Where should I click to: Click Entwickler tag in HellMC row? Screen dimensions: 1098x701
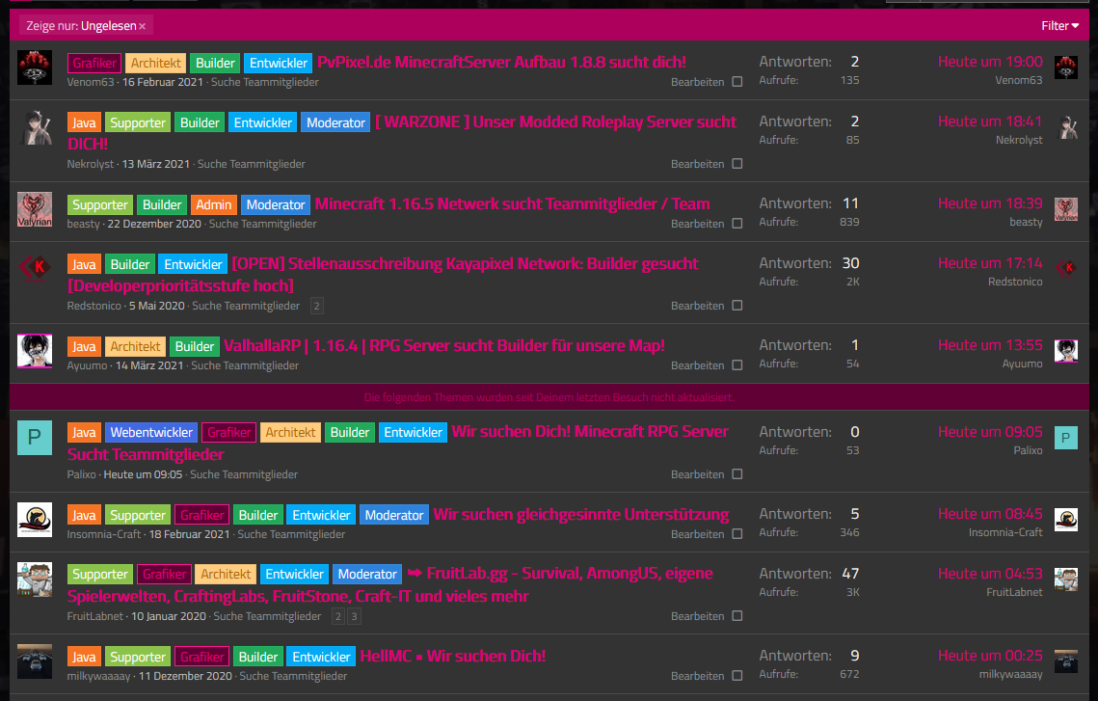[x=321, y=657]
